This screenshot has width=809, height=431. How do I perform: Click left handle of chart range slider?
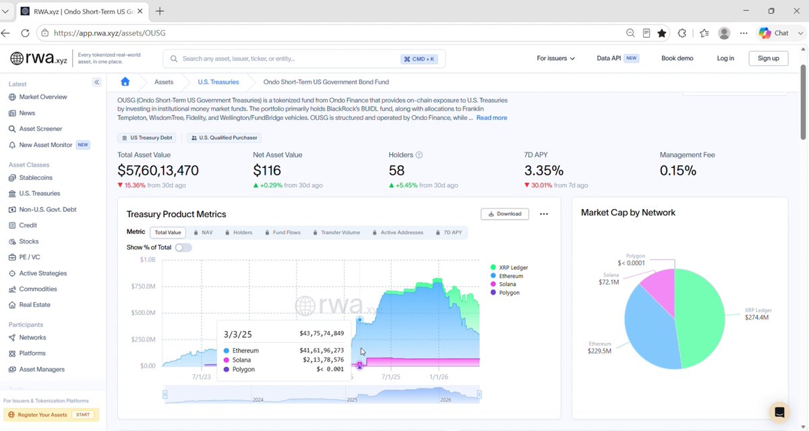click(x=164, y=395)
